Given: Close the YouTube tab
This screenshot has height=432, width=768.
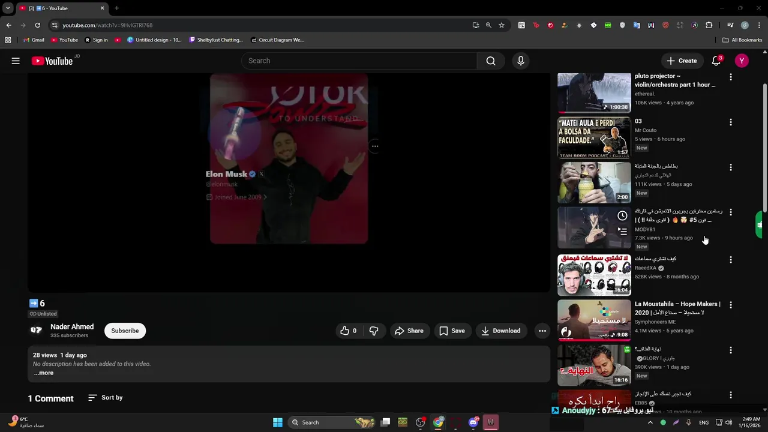Looking at the screenshot, I should [x=102, y=8].
